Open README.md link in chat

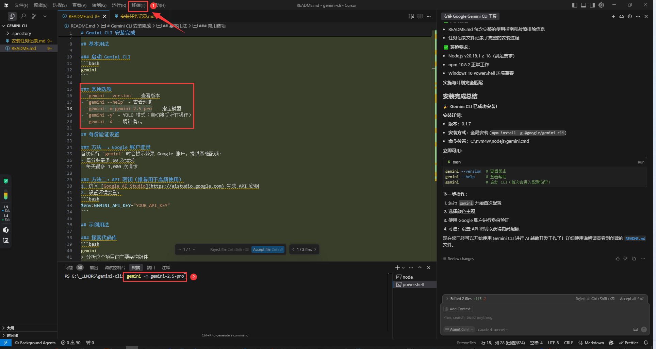[x=635, y=239]
